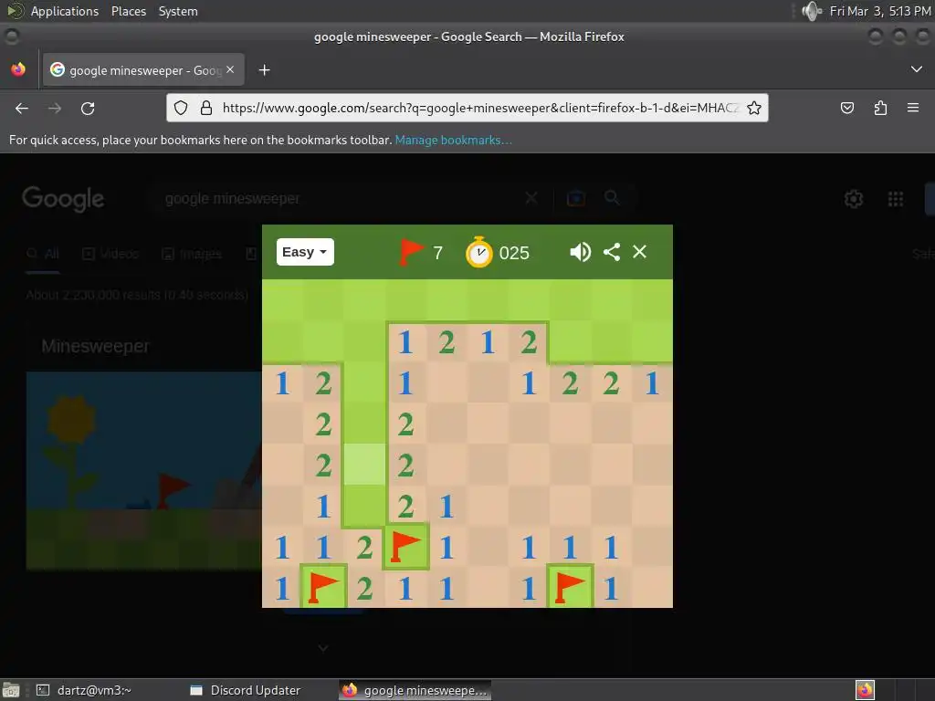Click the Firefox View icon
The width and height of the screenshot is (935, 701).
(x=18, y=69)
